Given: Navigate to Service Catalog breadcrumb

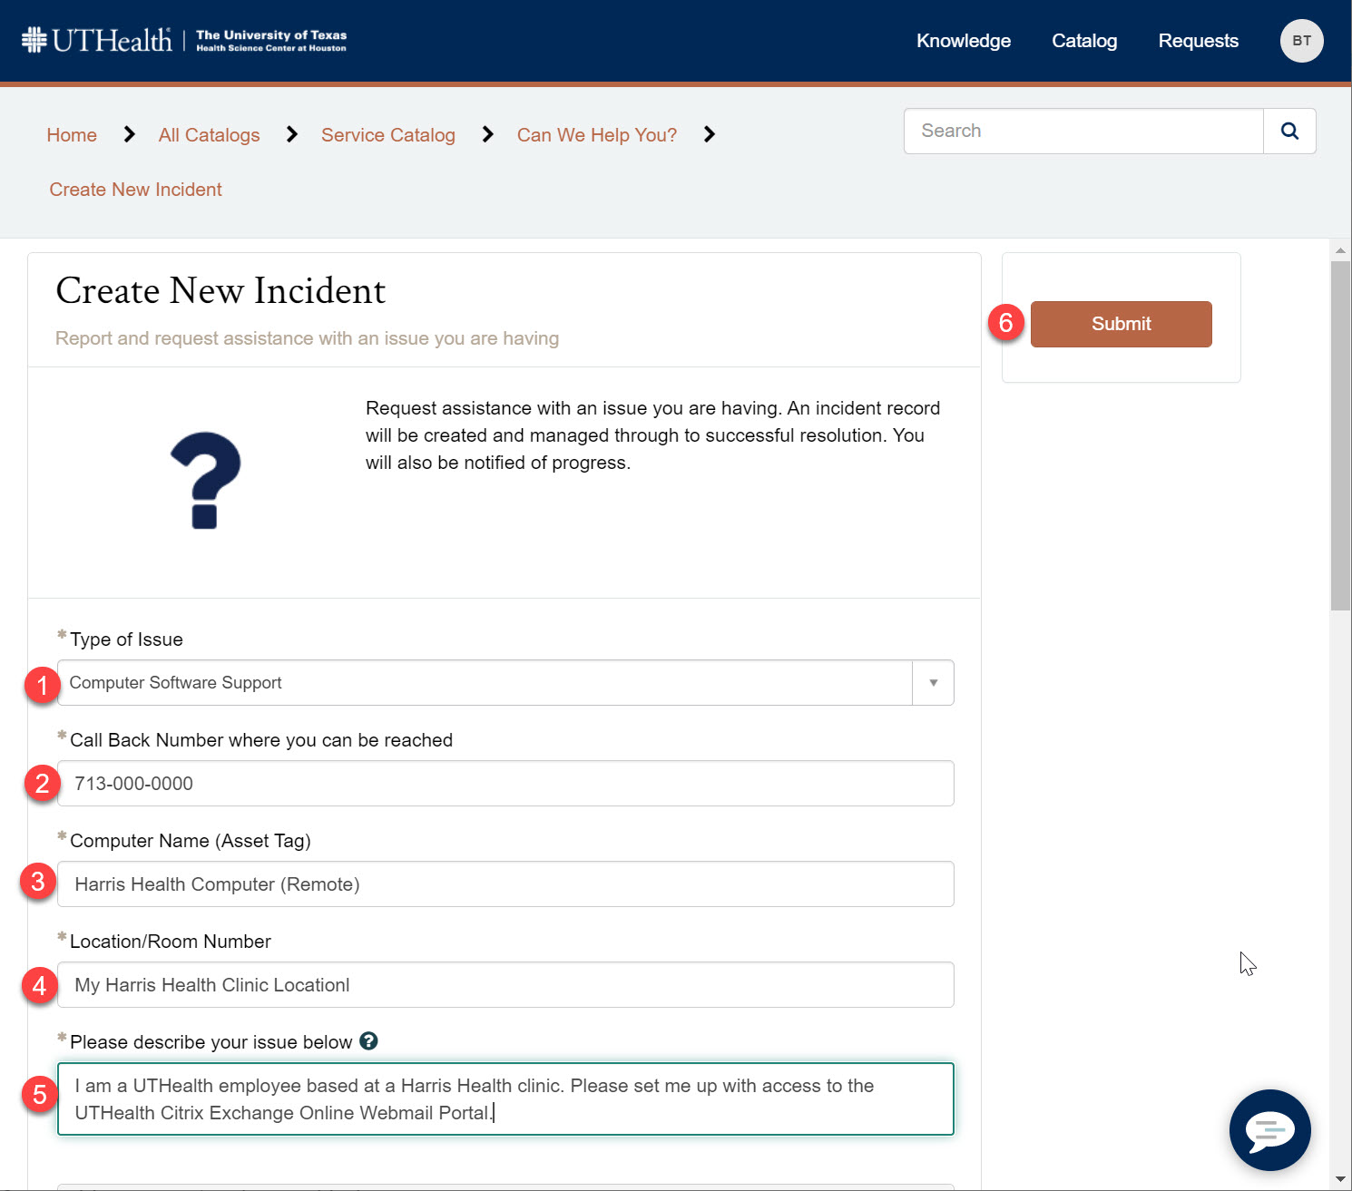Looking at the screenshot, I should [x=387, y=135].
